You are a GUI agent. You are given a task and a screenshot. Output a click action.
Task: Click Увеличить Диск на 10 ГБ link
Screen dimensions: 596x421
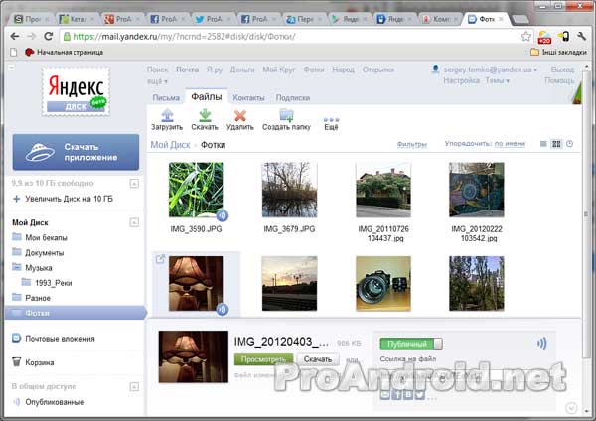[x=69, y=199]
